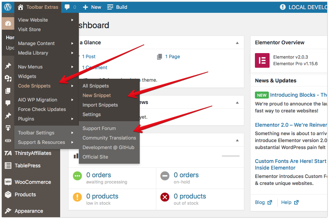Viewport: 329px width, 219px height.
Task: Expand the Support & Resources submenu arrow
Action: pyautogui.click(x=72, y=142)
